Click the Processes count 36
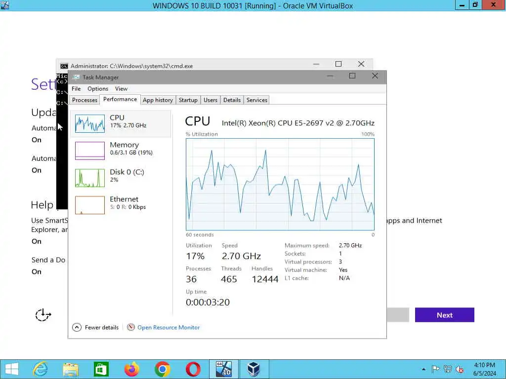 click(191, 279)
